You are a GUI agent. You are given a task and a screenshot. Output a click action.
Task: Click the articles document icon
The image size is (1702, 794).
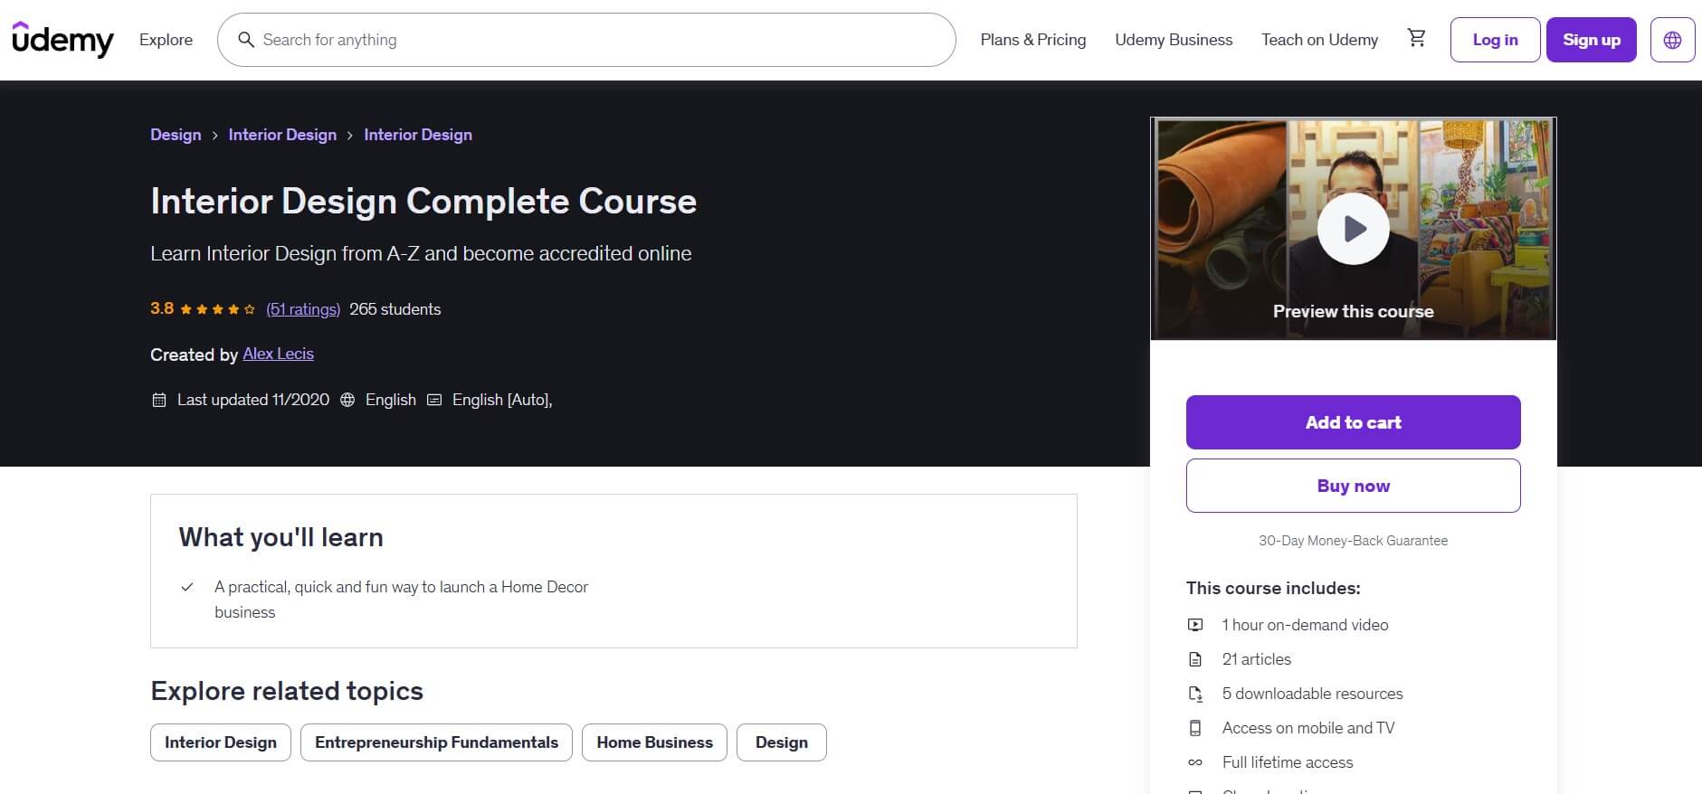pos(1195,659)
